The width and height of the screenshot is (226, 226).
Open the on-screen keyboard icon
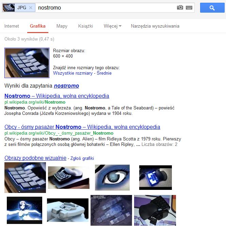[189, 7]
